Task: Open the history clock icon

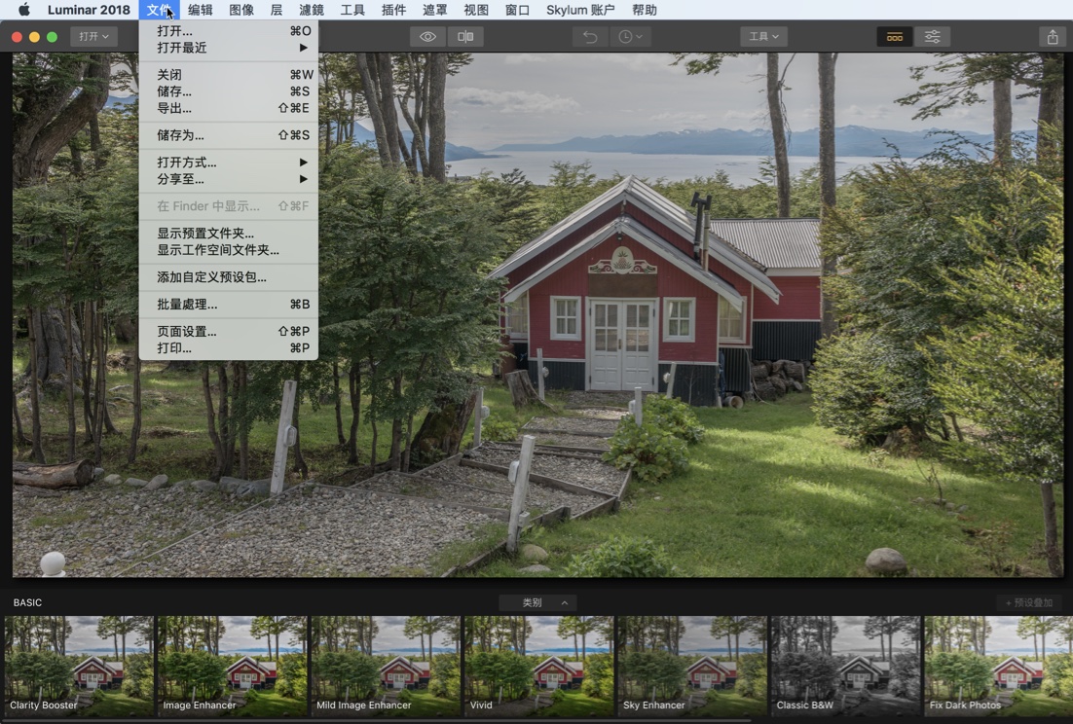Action: 628,36
